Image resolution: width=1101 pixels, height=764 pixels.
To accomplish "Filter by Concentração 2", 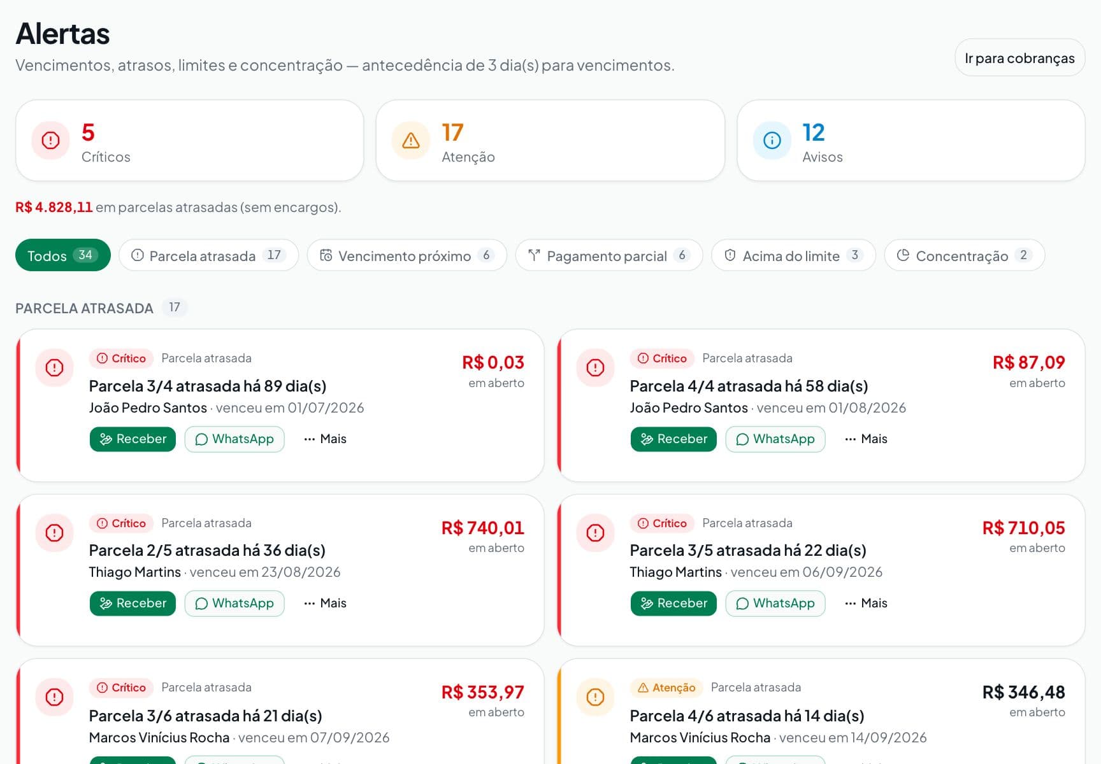I will click(964, 255).
